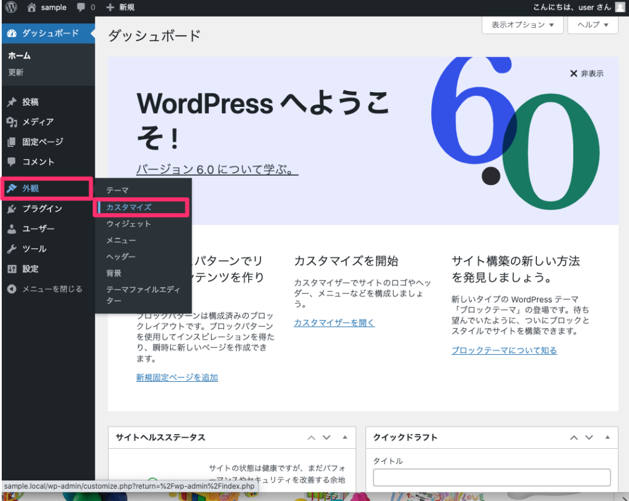Click the WordPress logo in admin bar

[11, 7]
